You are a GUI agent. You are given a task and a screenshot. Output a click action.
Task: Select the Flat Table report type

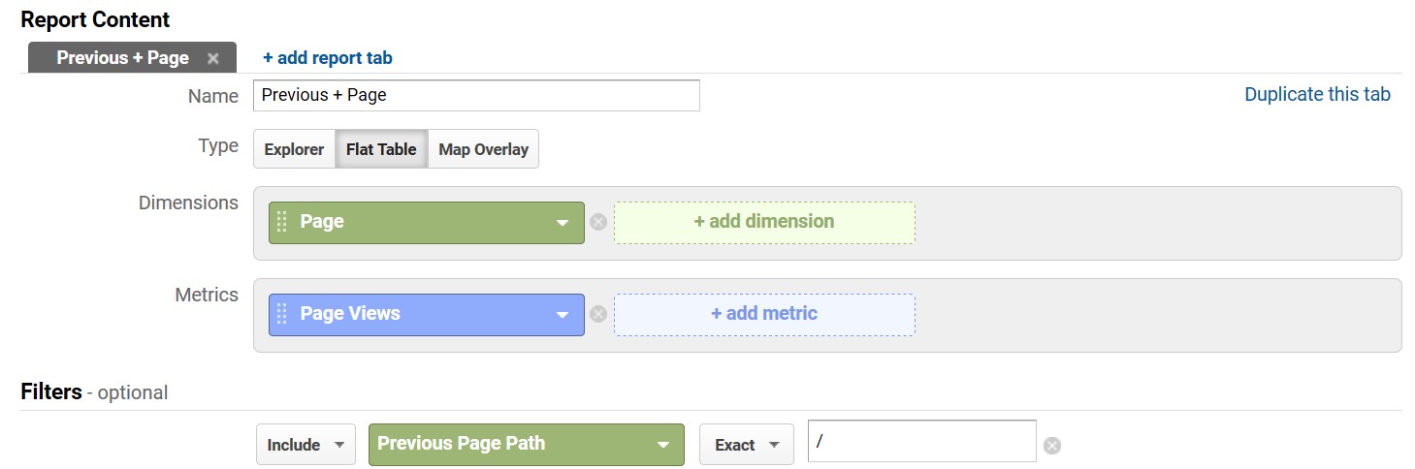point(381,149)
